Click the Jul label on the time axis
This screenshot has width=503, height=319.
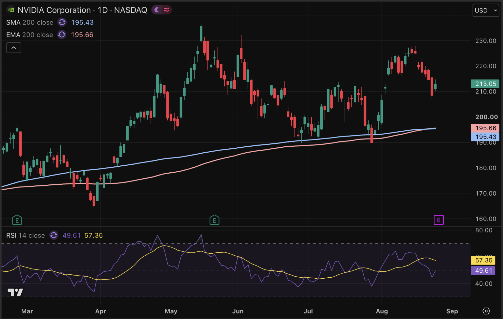pyautogui.click(x=308, y=311)
